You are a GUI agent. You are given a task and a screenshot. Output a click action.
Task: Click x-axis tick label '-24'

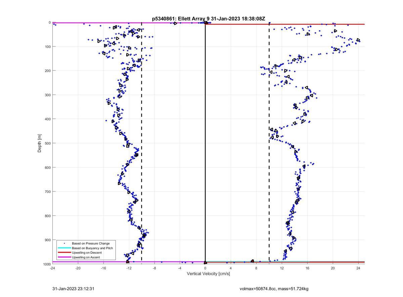52,268
